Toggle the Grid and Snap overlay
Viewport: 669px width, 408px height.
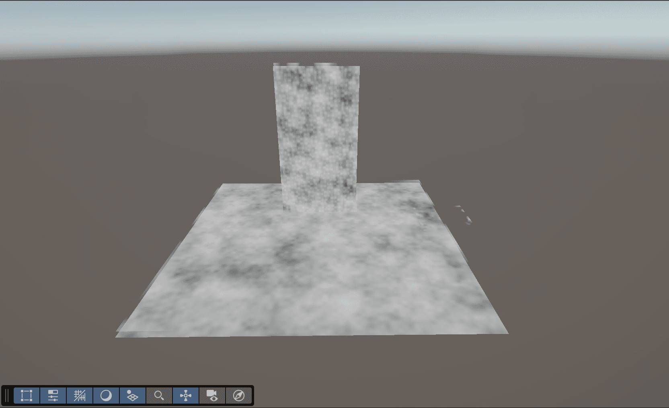click(80, 396)
